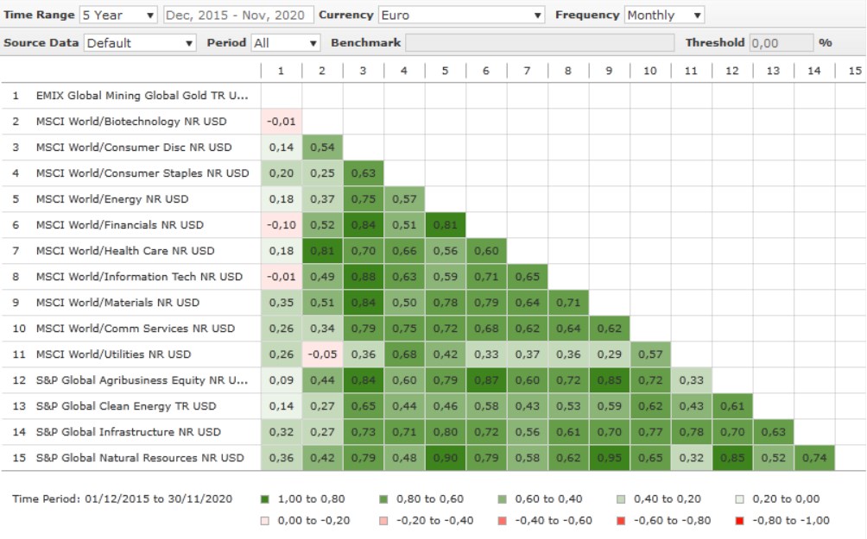
Task: Click the 0,90 correlation cell
Action: [446, 458]
